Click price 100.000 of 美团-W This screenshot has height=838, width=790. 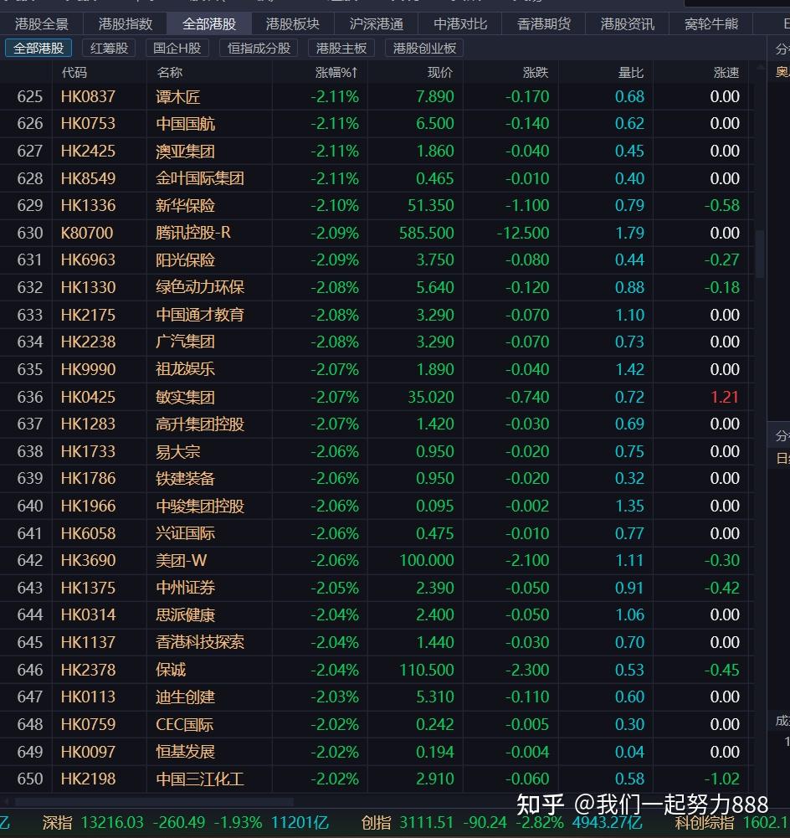coord(427,561)
